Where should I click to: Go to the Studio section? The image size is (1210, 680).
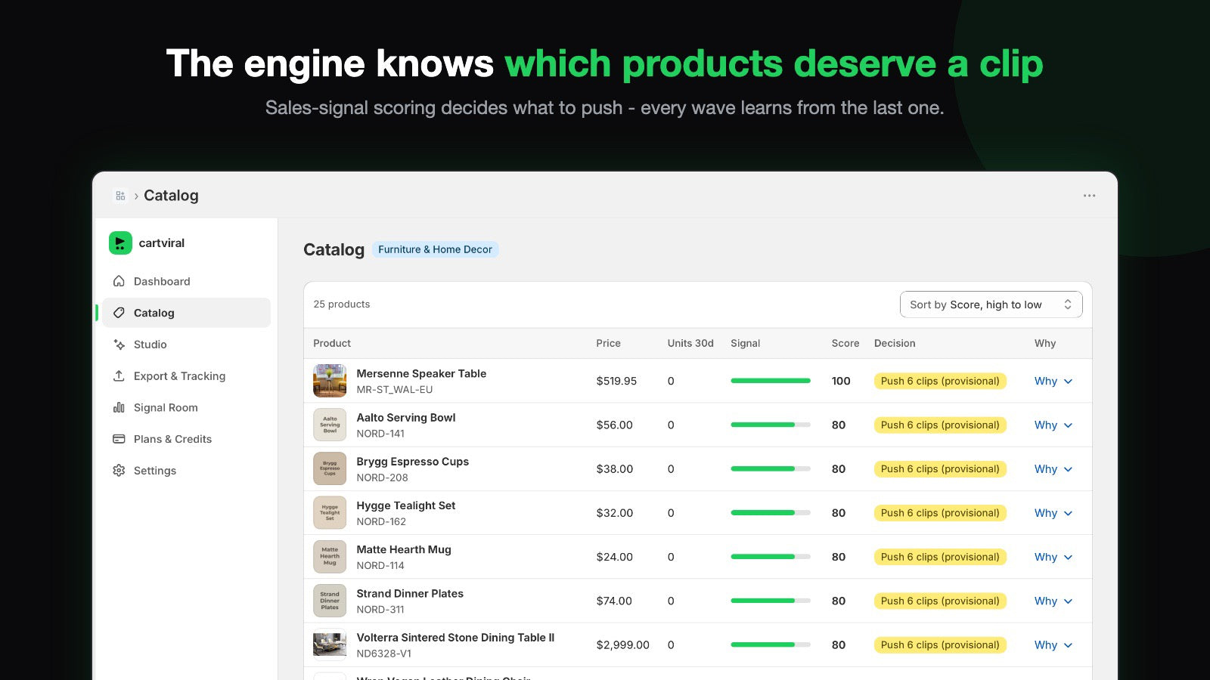tap(186, 345)
